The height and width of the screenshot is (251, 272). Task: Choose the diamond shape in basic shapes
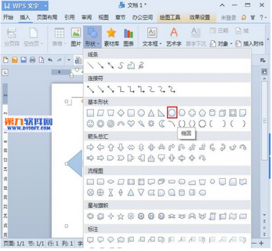point(121,113)
